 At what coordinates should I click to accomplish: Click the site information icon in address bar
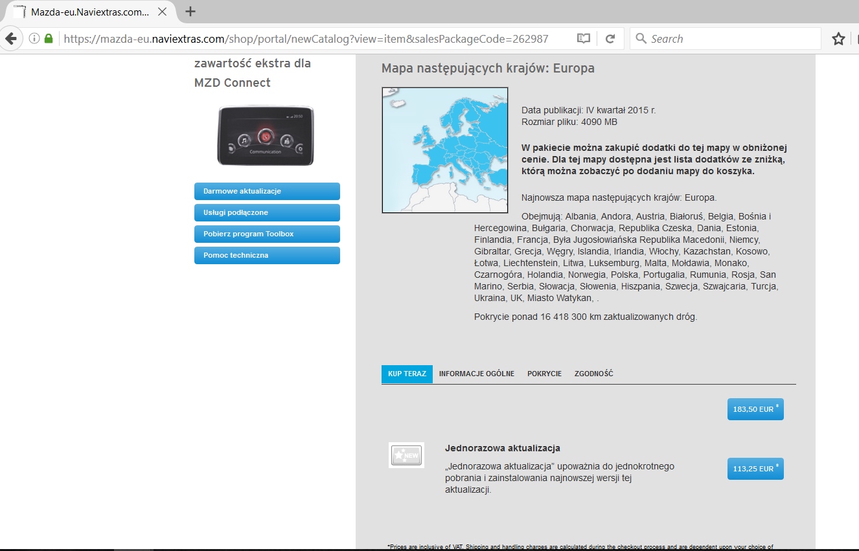[34, 39]
